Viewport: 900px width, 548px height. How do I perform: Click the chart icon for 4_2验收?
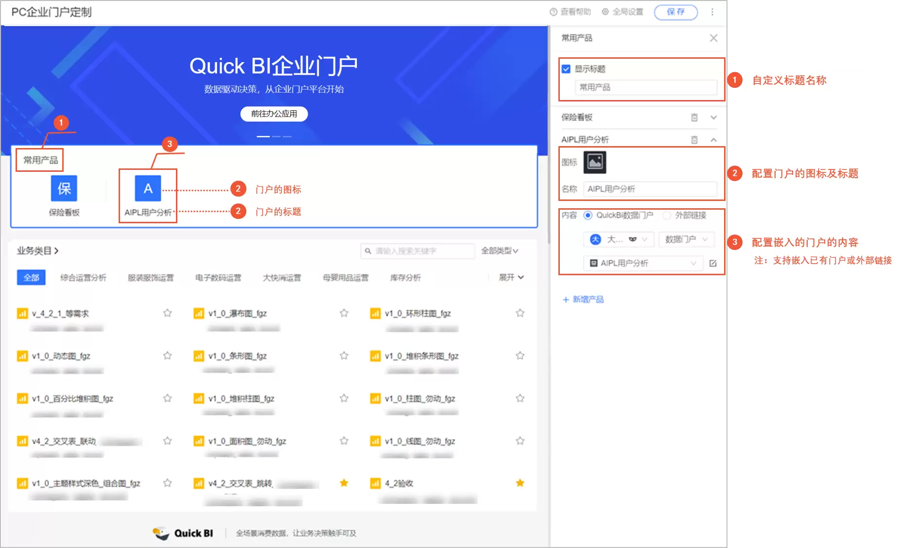(375, 483)
